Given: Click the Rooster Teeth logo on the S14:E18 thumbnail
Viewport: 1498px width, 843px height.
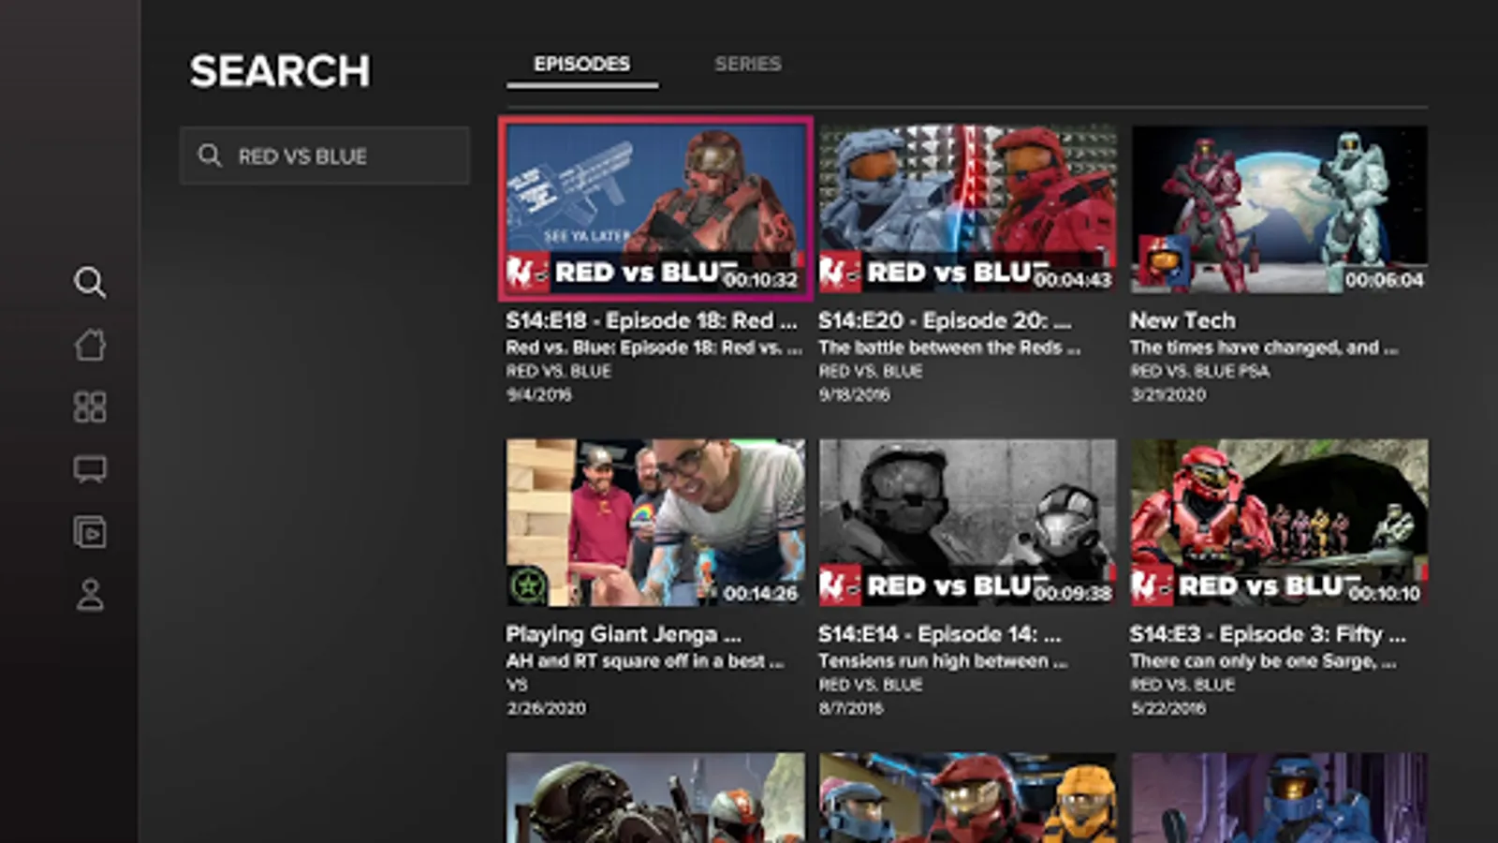Looking at the screenshot, I should (527, 273).
